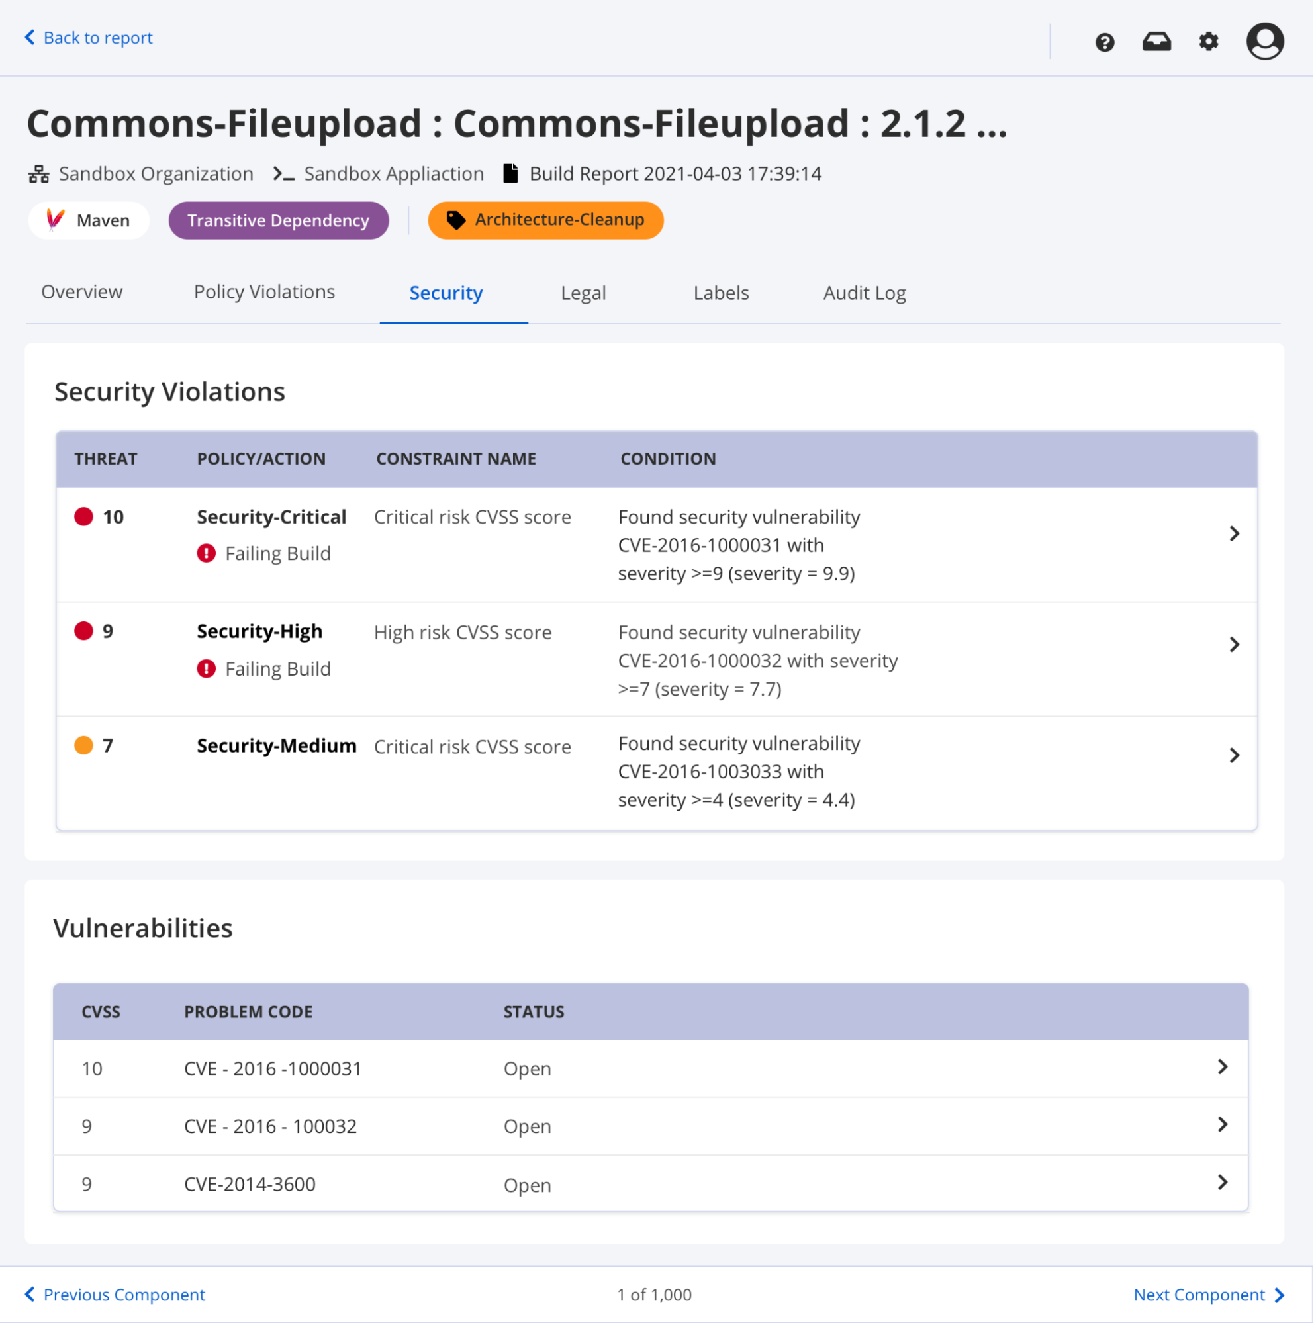Switch to the Audit Log tab

coord(864,293)
